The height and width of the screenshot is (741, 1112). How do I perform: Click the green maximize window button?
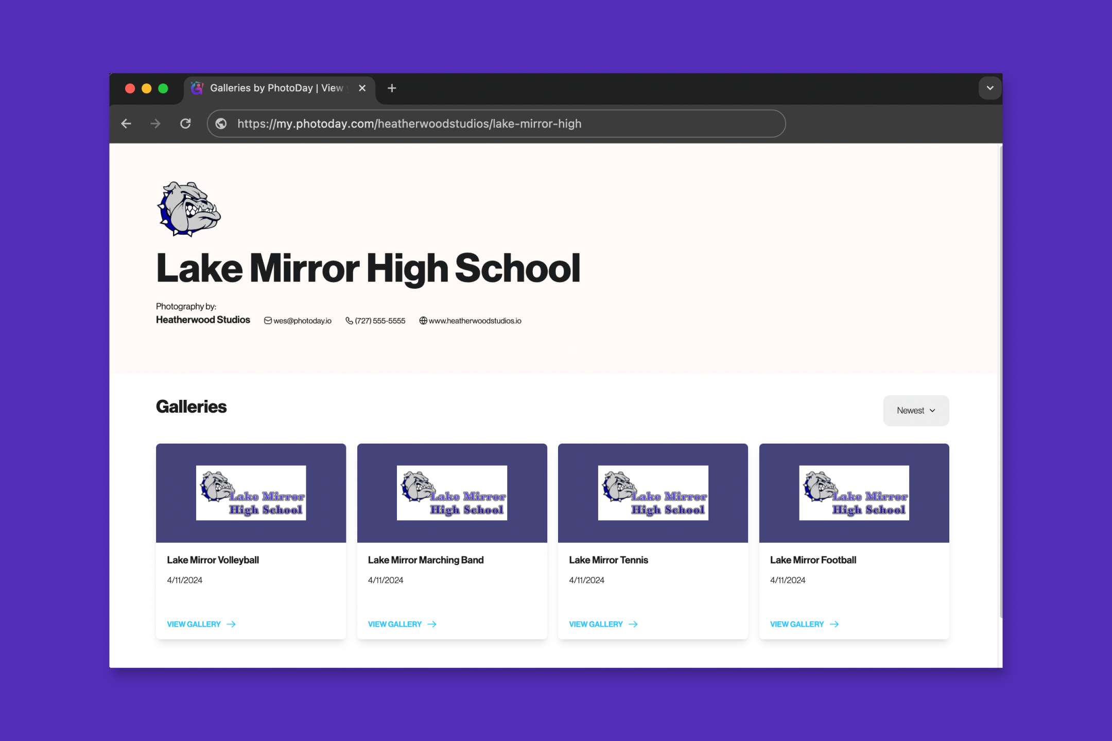(163, 89)
